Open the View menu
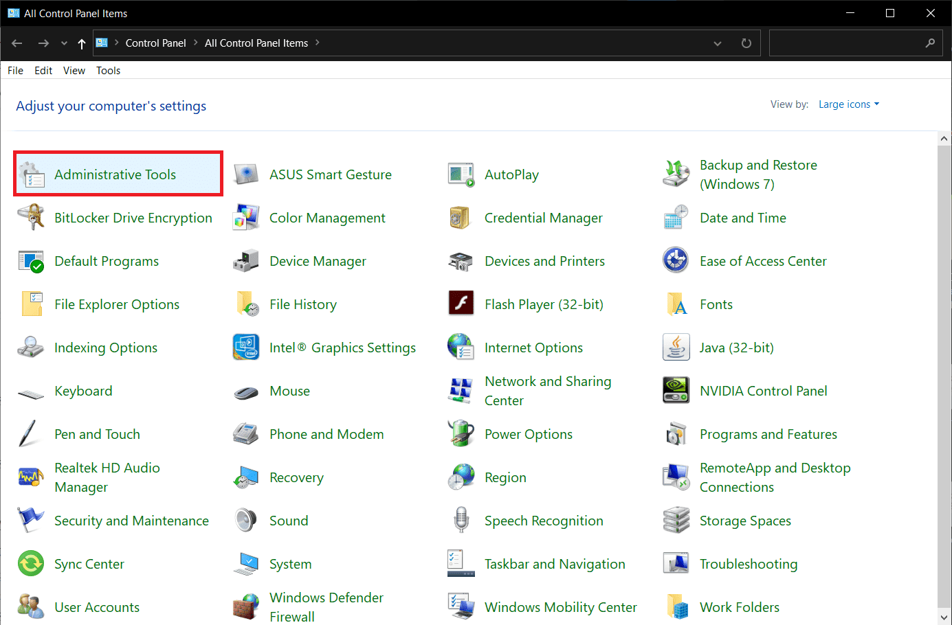 tap(74, 70)
